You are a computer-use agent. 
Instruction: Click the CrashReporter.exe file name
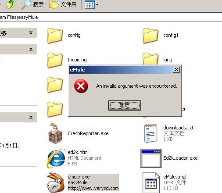point(88,133)
